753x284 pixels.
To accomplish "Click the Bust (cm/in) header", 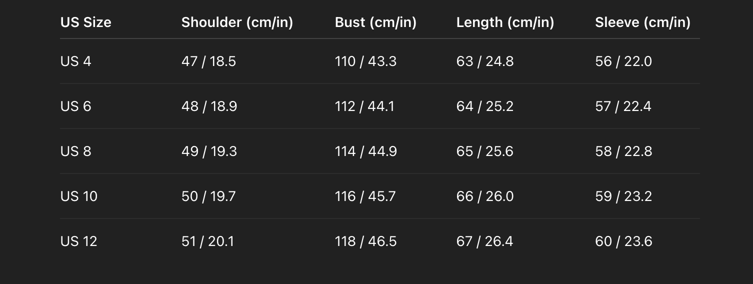I will pos(375,22).
